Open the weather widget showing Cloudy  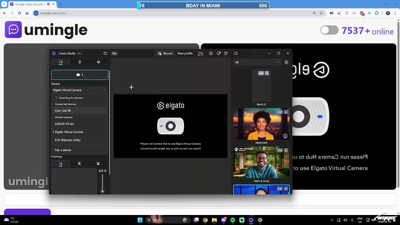pos(12,220)
